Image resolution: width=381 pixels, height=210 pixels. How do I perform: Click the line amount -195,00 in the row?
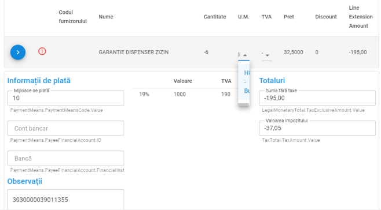click(358, 52)
